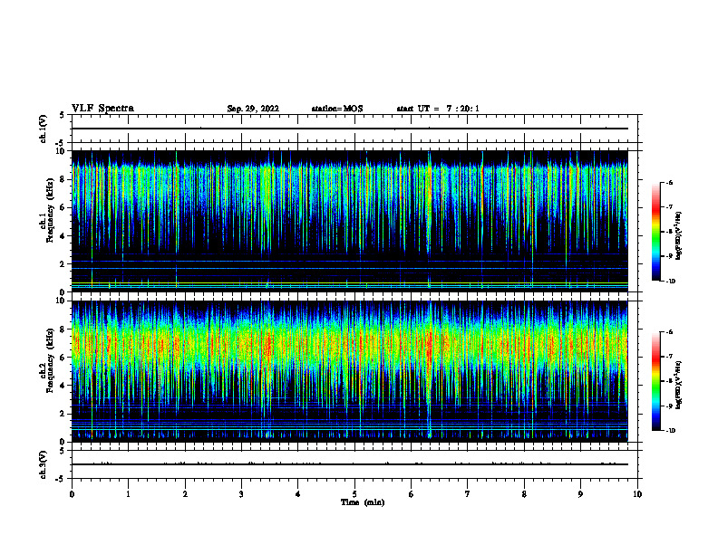
Task: Click the "-8" label on ch.1 colorbar
Action: coord(670,232)
